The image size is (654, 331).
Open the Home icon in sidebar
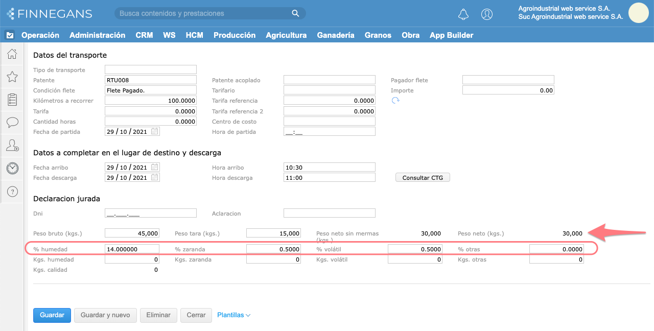pos(12,54)
